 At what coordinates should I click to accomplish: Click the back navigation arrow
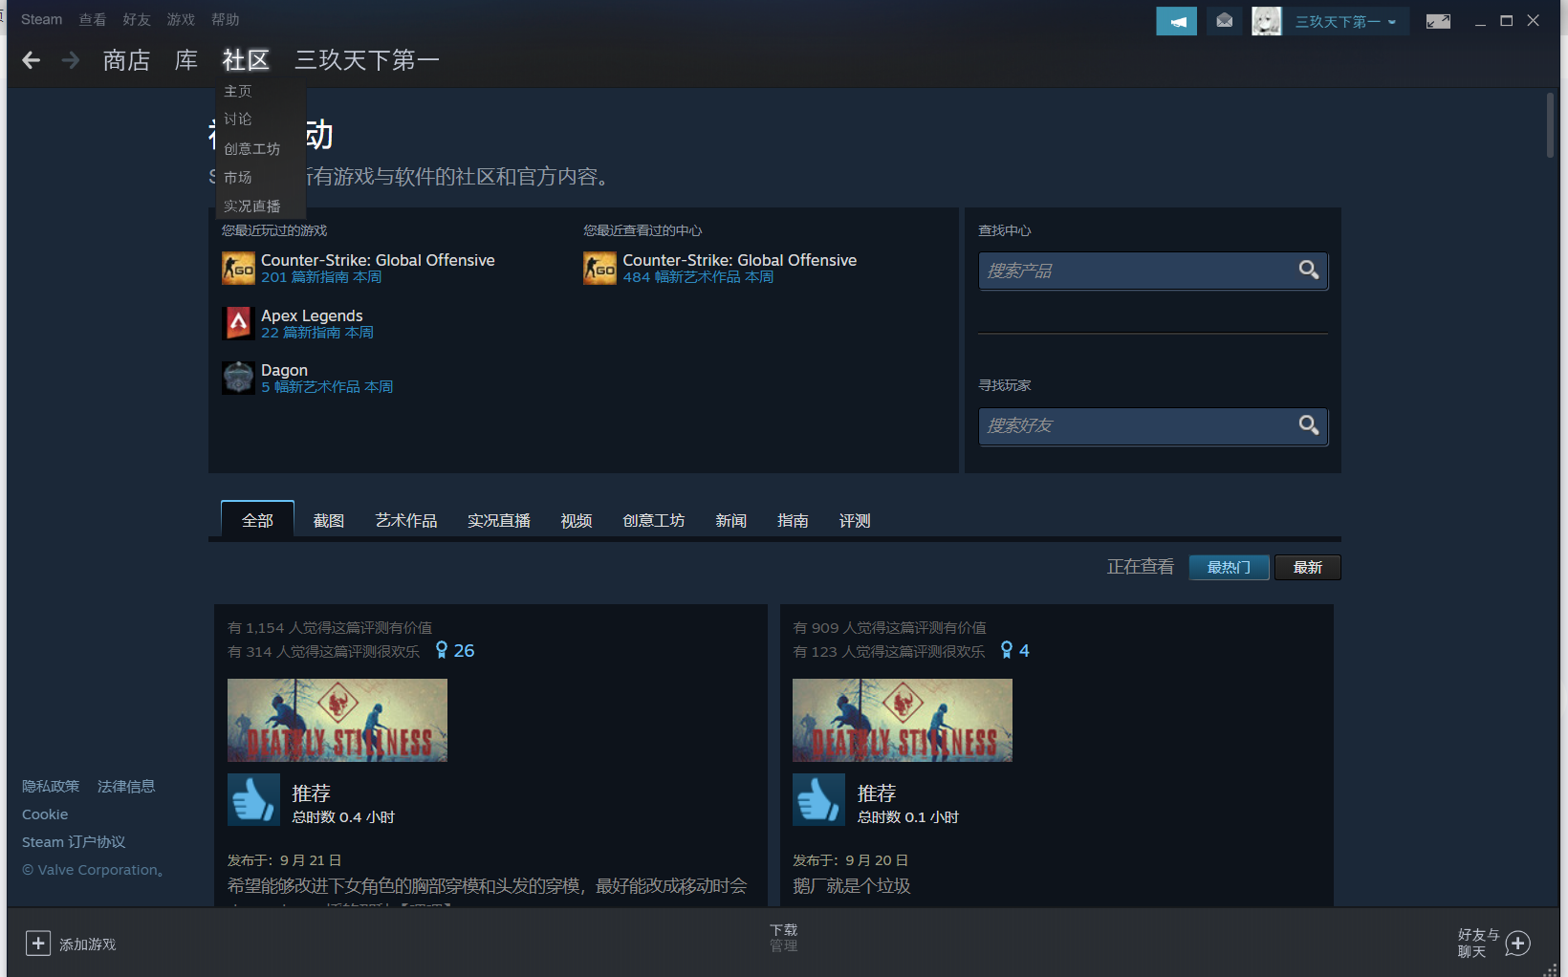(32, 60)
